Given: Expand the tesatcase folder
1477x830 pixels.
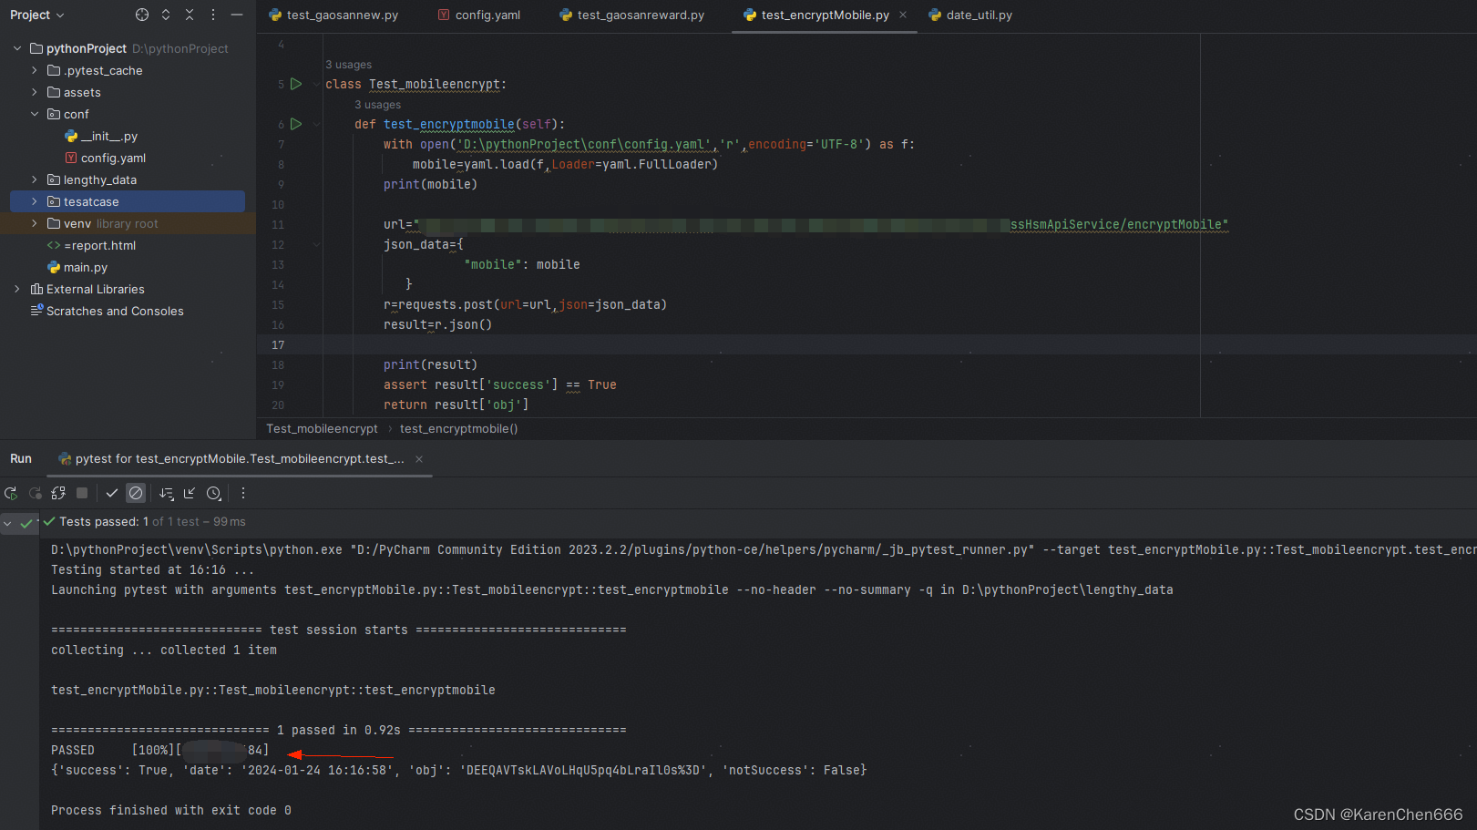Looking at the screenshot, I should click(35, 201).
